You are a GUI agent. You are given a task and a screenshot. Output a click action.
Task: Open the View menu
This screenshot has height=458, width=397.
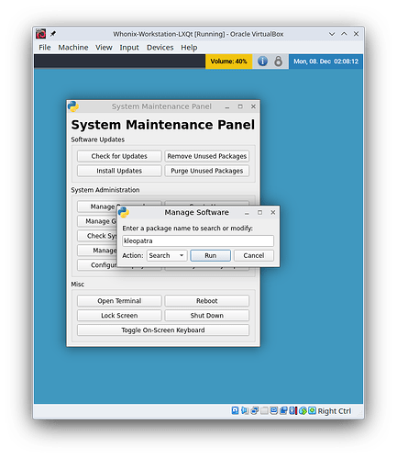(x=104, y=48)
